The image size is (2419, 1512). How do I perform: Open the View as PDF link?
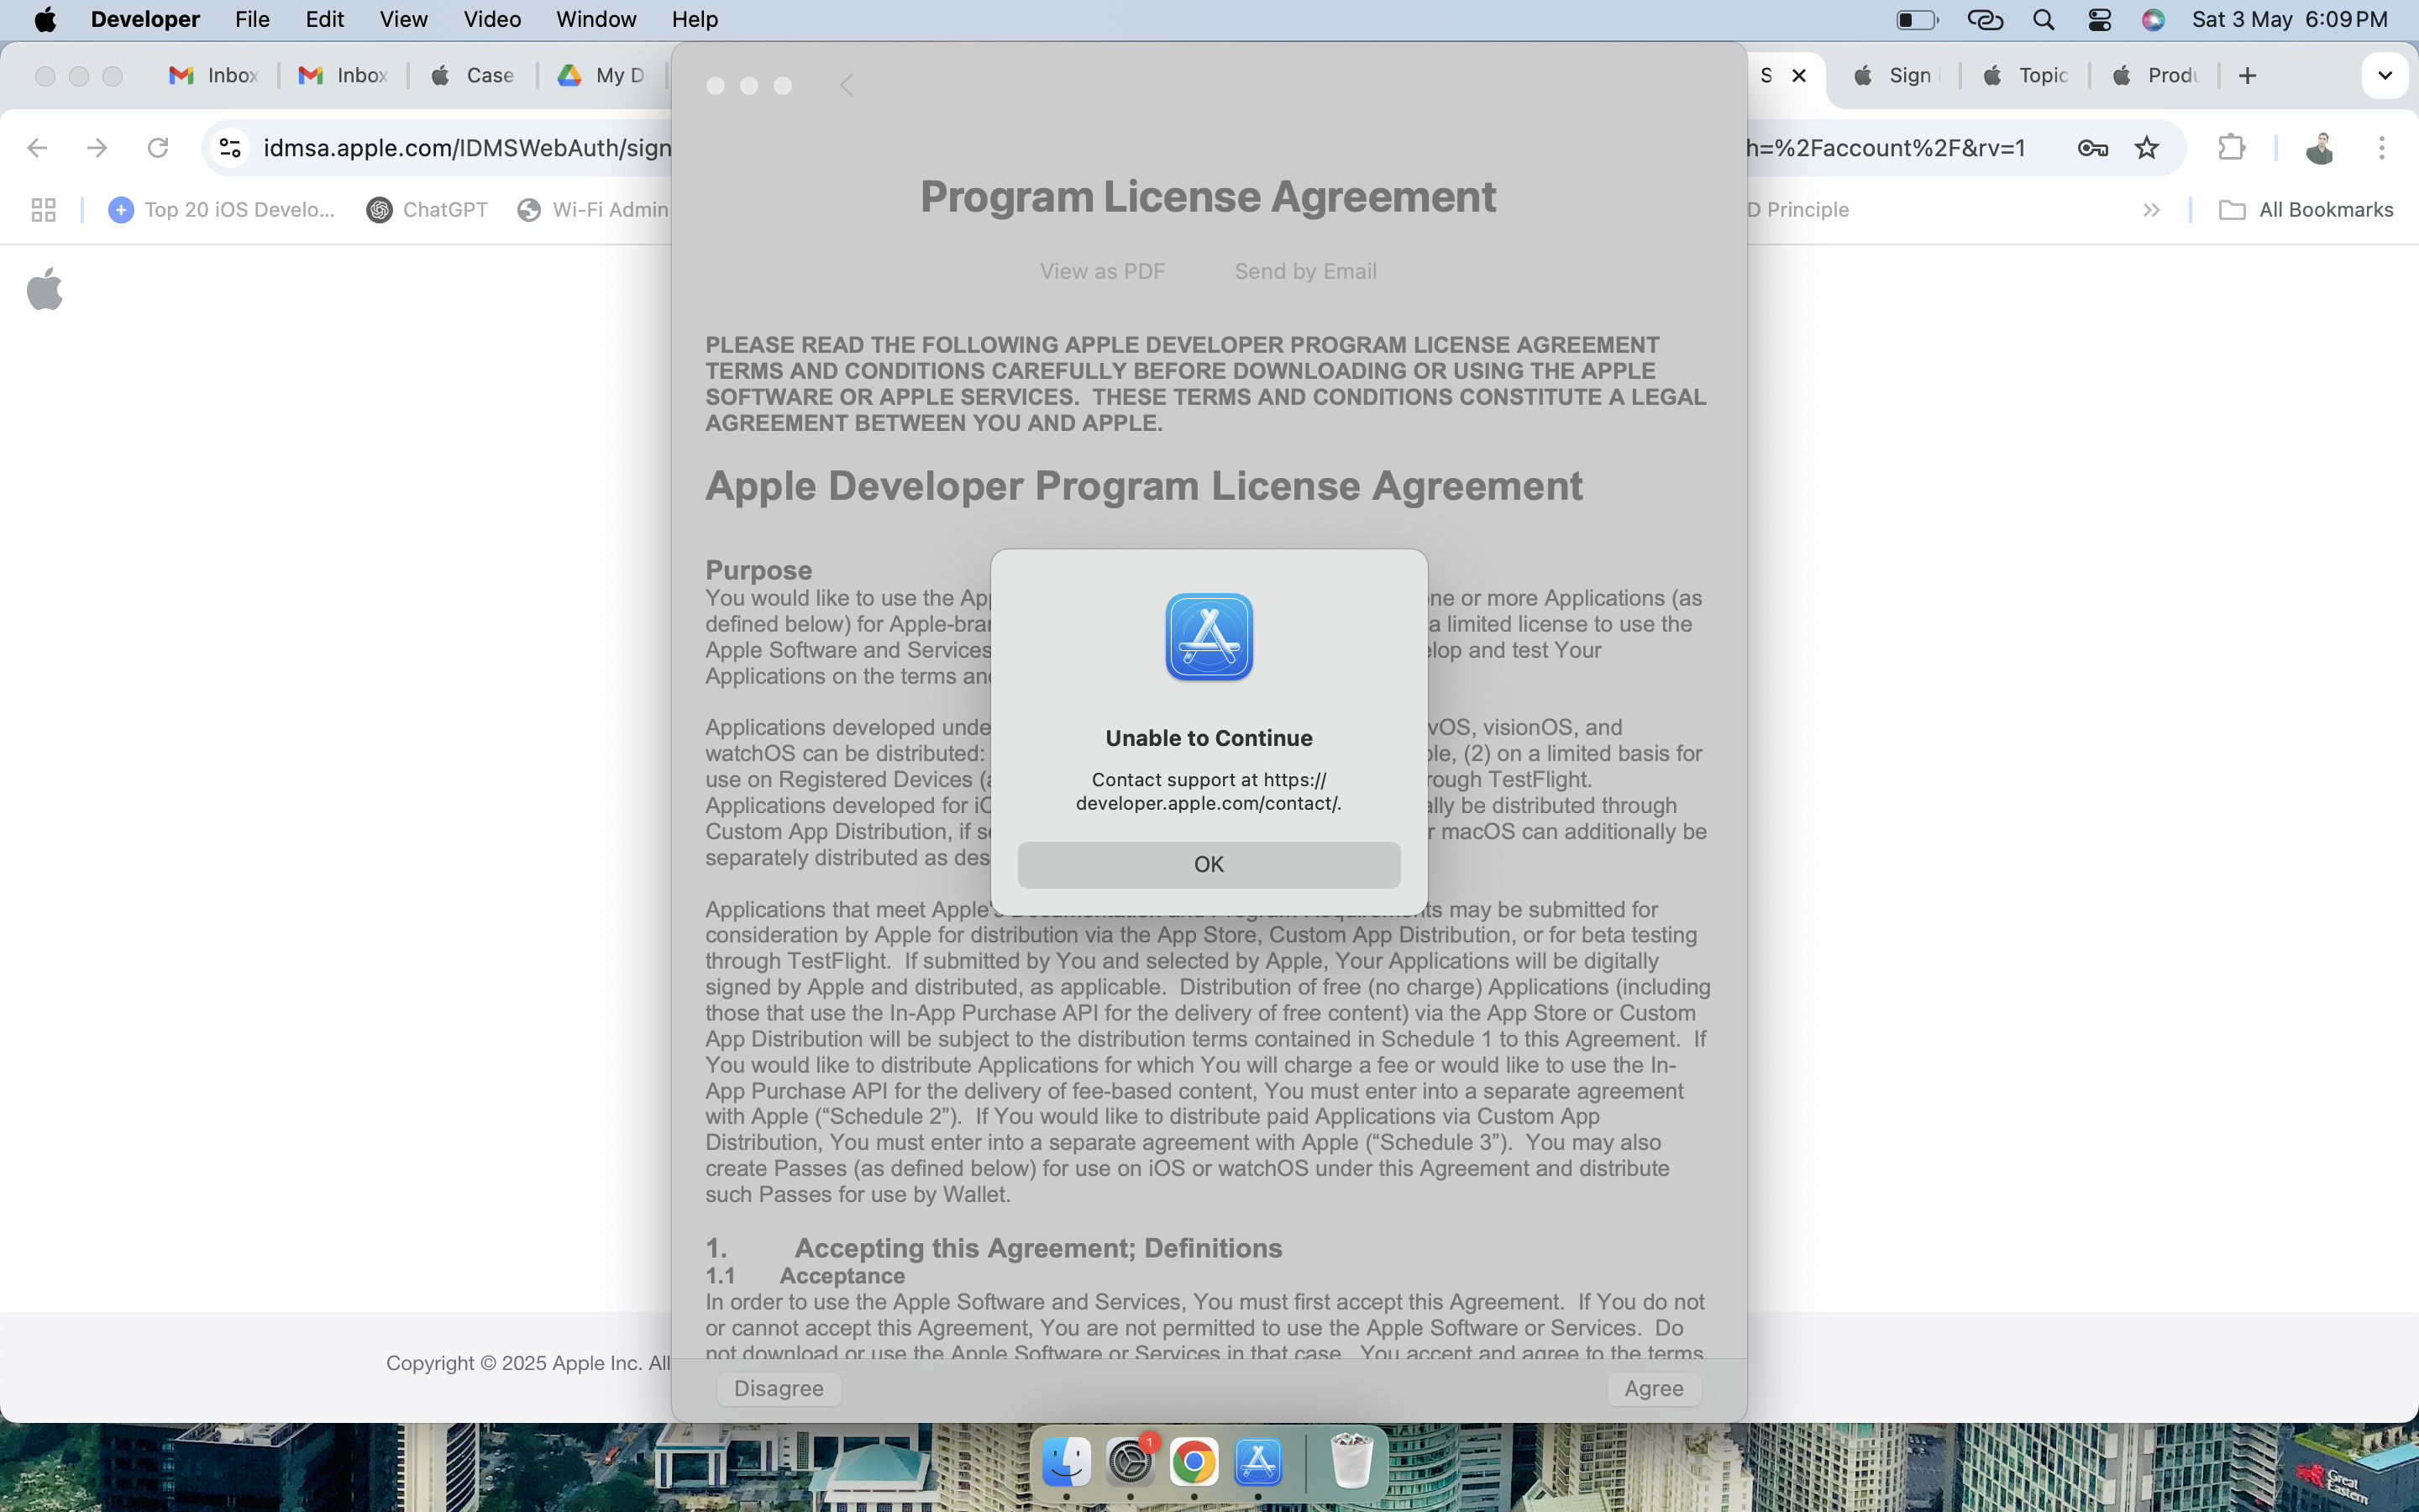[1101, 271]
